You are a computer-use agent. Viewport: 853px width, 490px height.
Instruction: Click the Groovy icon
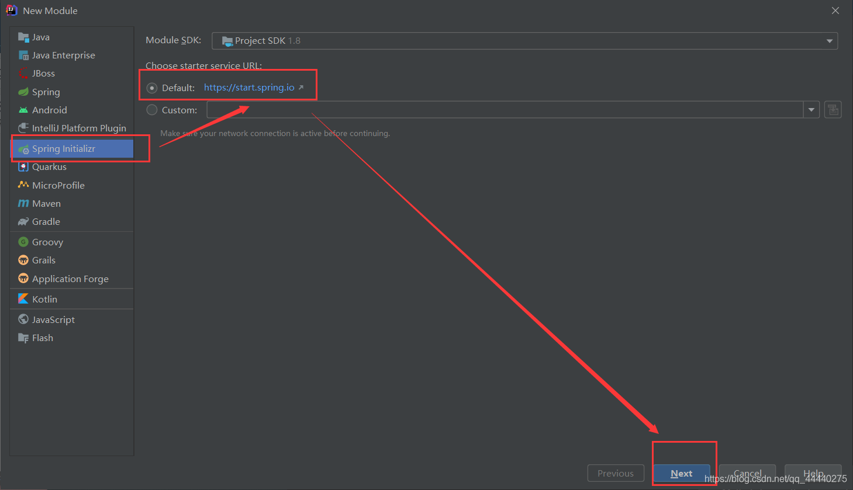coord(23,242)
